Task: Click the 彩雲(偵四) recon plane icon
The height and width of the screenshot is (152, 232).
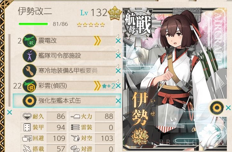Action: (30, 86)
